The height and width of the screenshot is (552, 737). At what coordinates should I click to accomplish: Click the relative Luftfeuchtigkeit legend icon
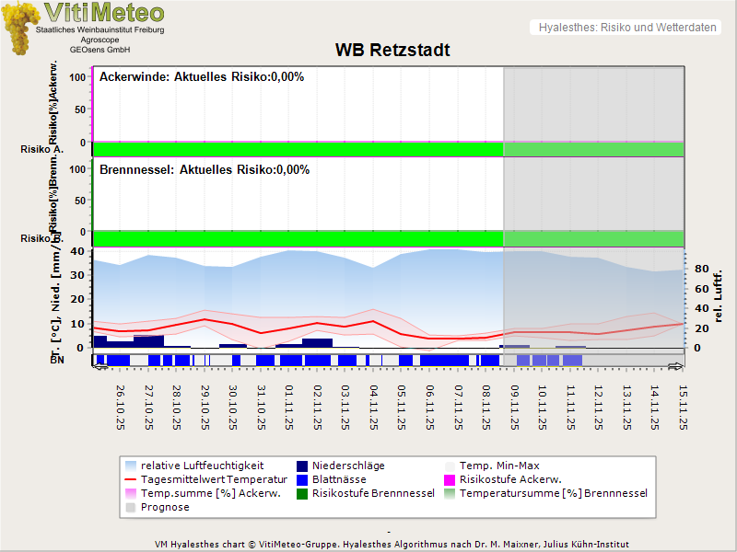[x=130, y=466]
